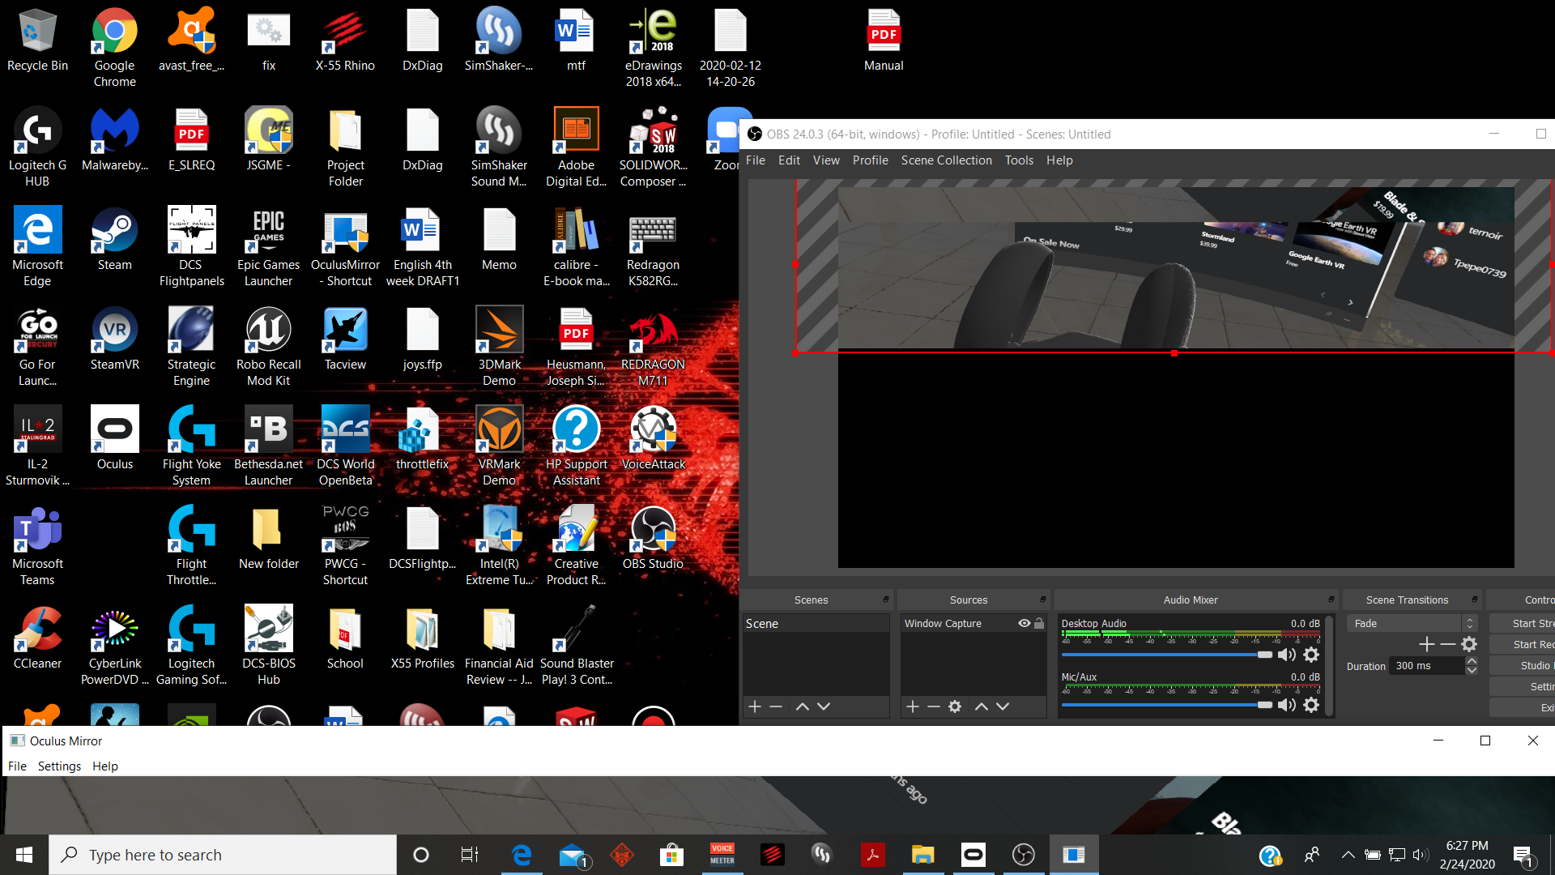Viewport: 1555px width, 875px height.
Task: Click the Start Recording button
Action: pos(1523,644)
